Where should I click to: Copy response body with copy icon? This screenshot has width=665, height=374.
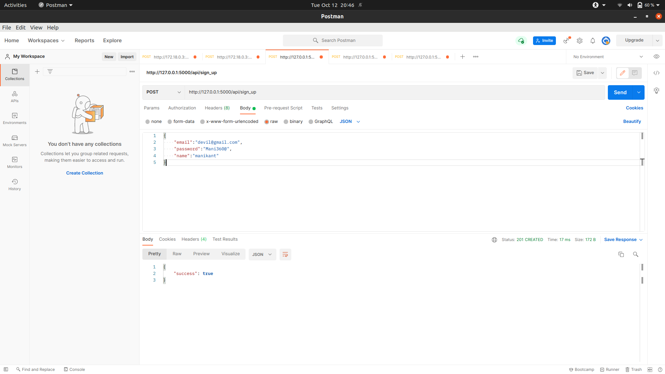coord(621,255)
